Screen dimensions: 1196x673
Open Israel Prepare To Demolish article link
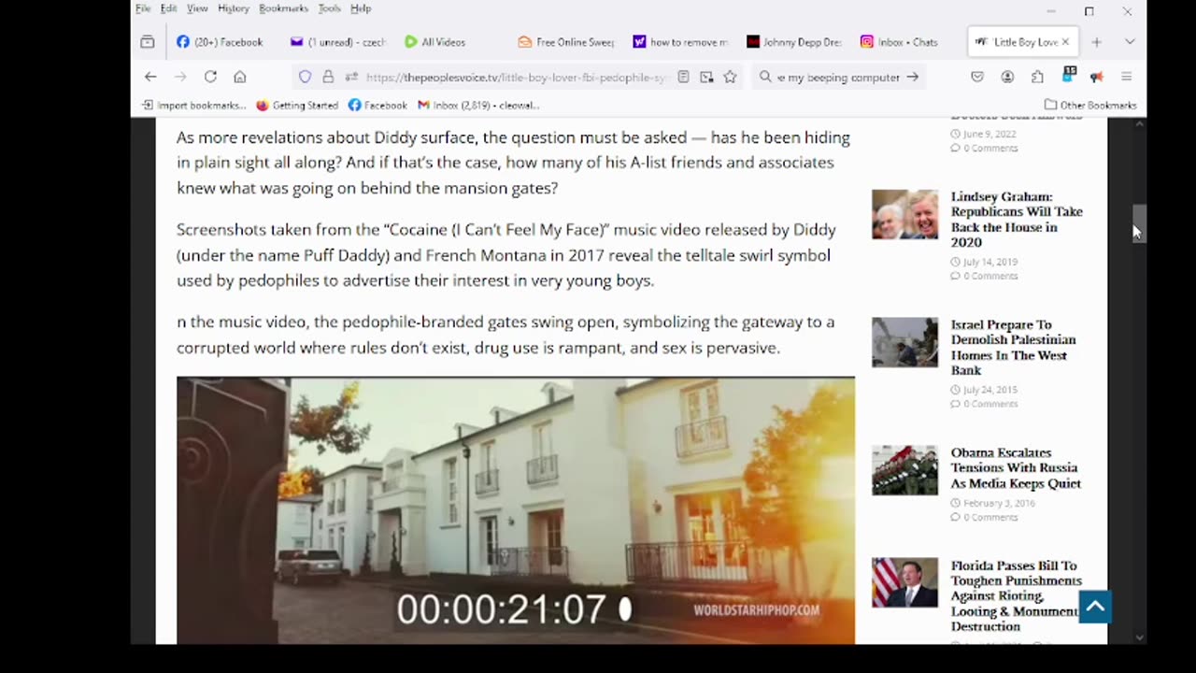(1013, 347)
